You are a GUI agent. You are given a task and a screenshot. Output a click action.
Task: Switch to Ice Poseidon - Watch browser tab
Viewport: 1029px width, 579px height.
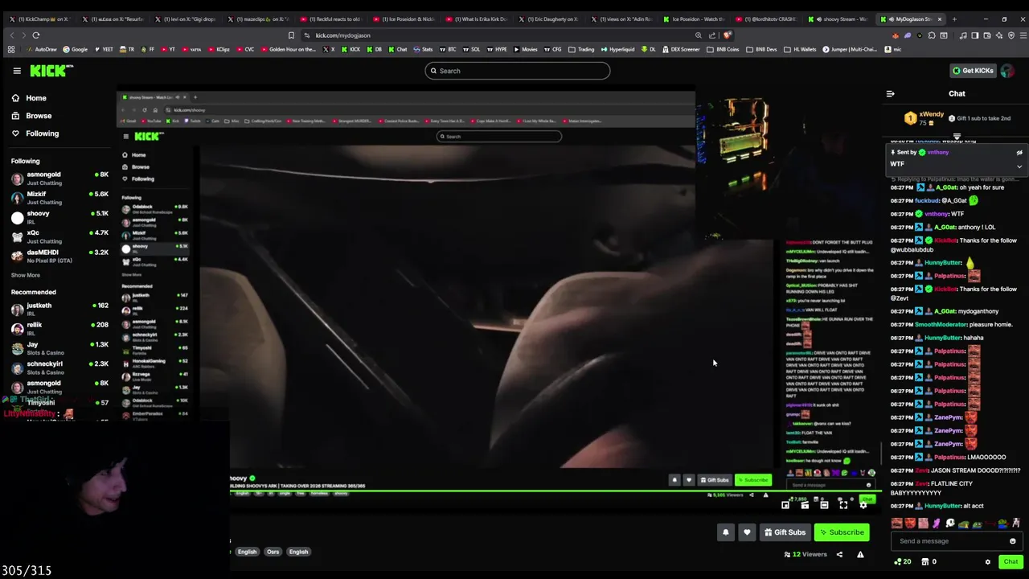pos(693,18)
